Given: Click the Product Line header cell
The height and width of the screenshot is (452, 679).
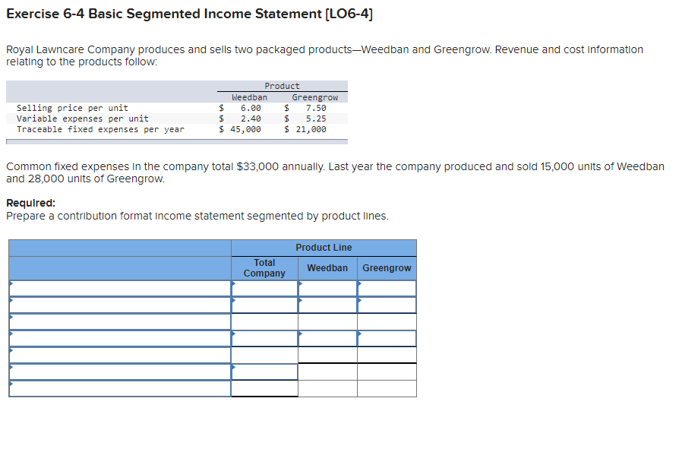Looking at the screenshot, I should coord(324,247).
